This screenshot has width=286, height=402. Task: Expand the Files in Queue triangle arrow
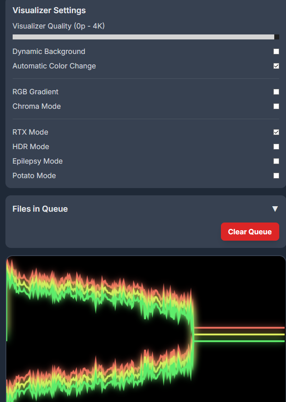pos(275,209)
